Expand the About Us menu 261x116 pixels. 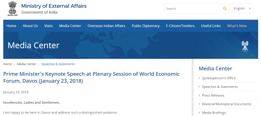click(30, 26)
